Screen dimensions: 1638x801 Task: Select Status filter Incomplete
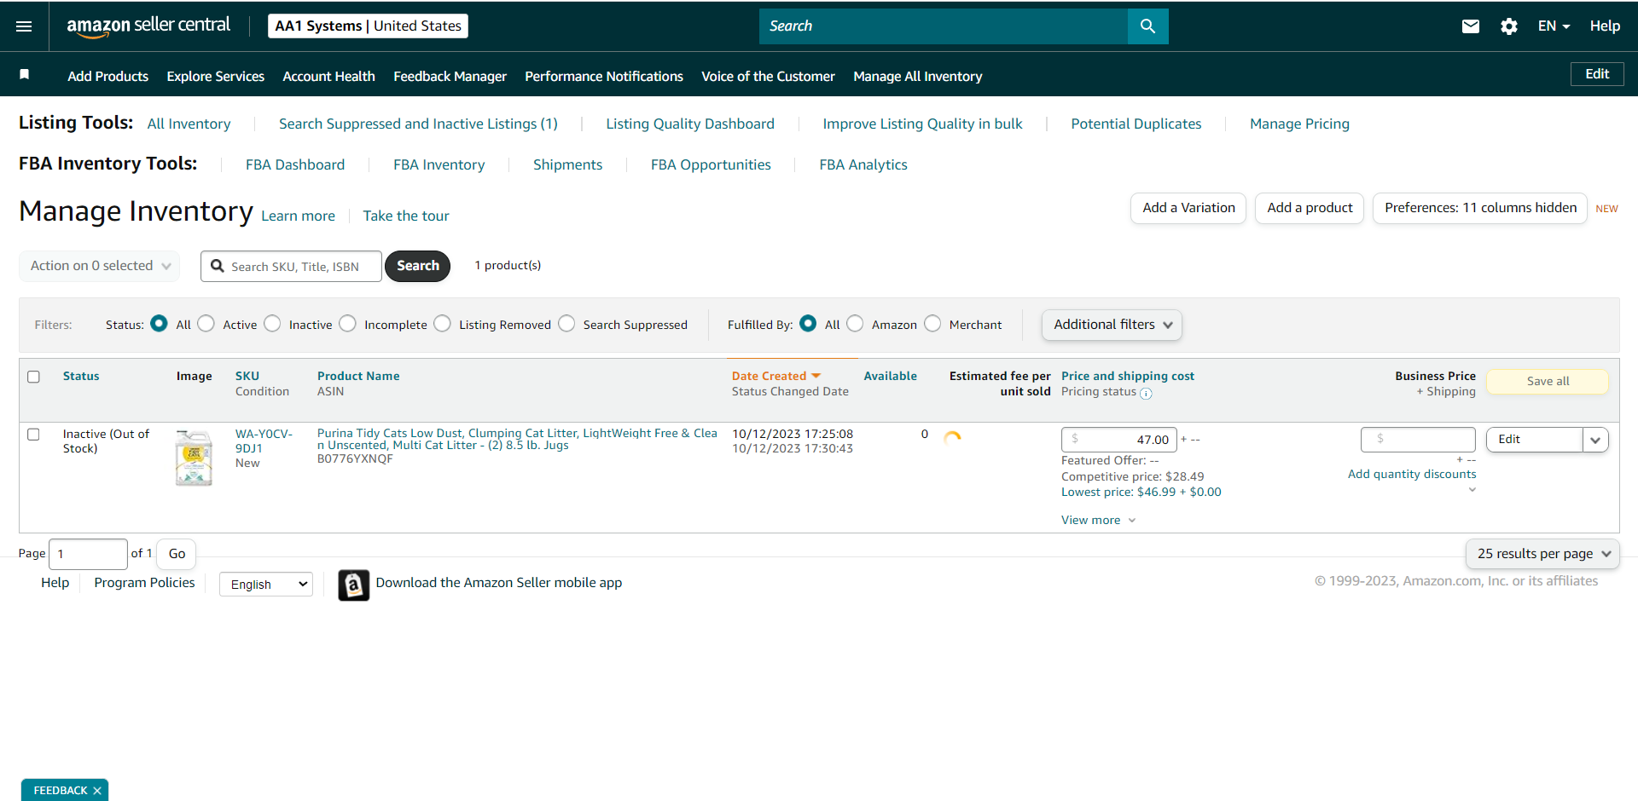pos(347,324)
